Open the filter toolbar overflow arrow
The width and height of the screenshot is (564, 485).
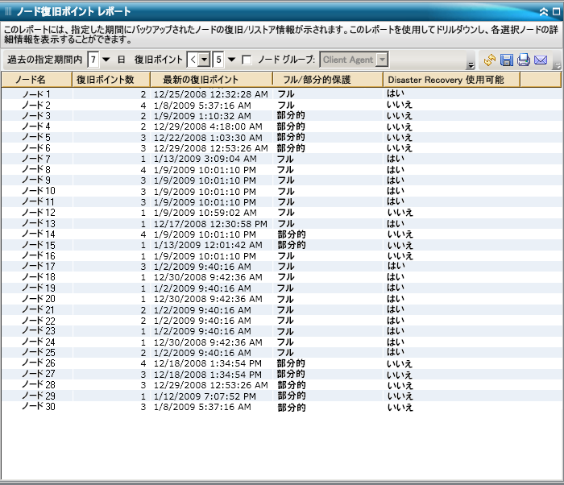coord(471,64)
